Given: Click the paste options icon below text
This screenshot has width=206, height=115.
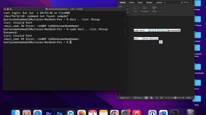Looking at the screenshot, I should (x=161, y=42).
